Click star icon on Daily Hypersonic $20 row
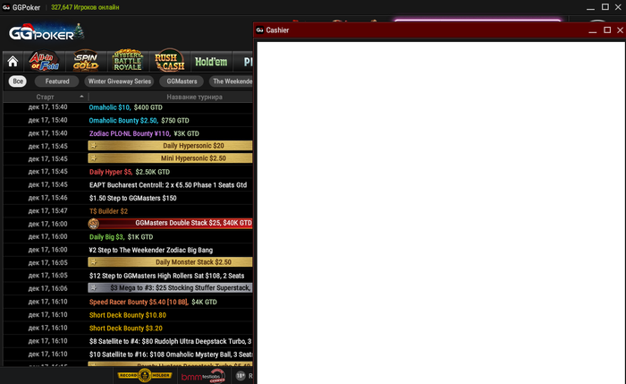626x384 pixels. [x=93, y=145]
